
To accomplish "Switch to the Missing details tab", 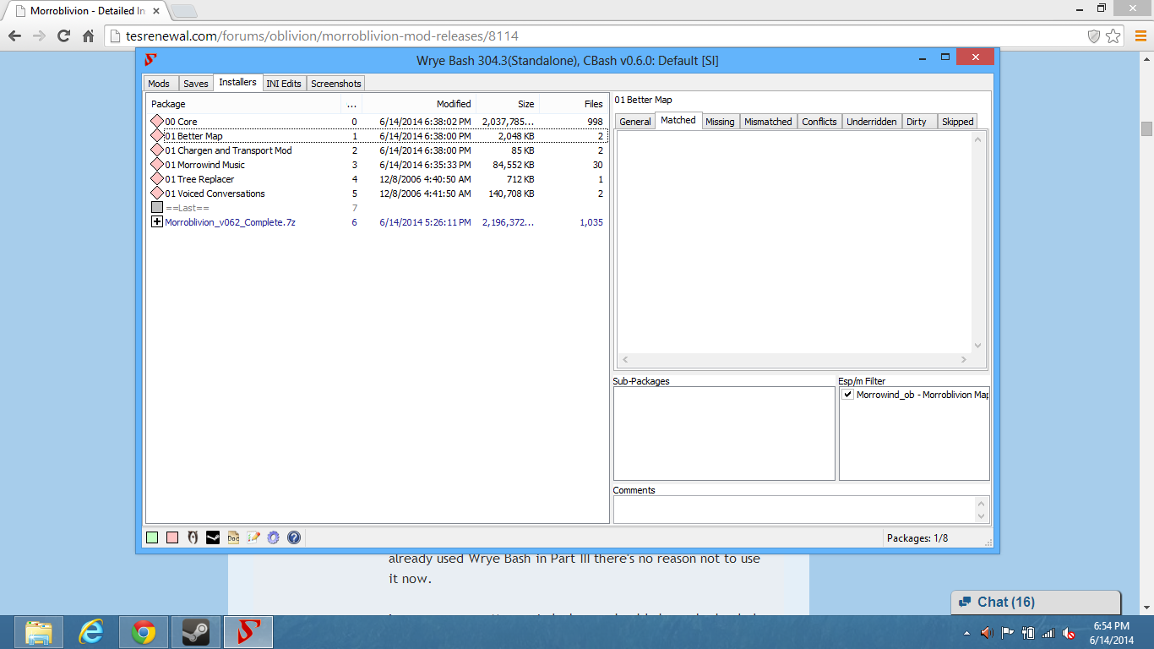I will pyautogui.click(x=720, y=122).
